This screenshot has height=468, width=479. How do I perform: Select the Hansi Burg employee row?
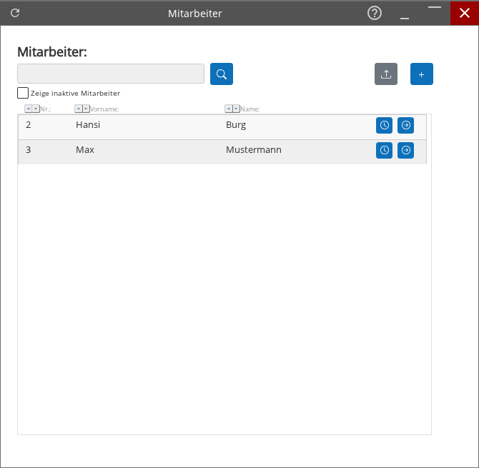coord(179,126)
